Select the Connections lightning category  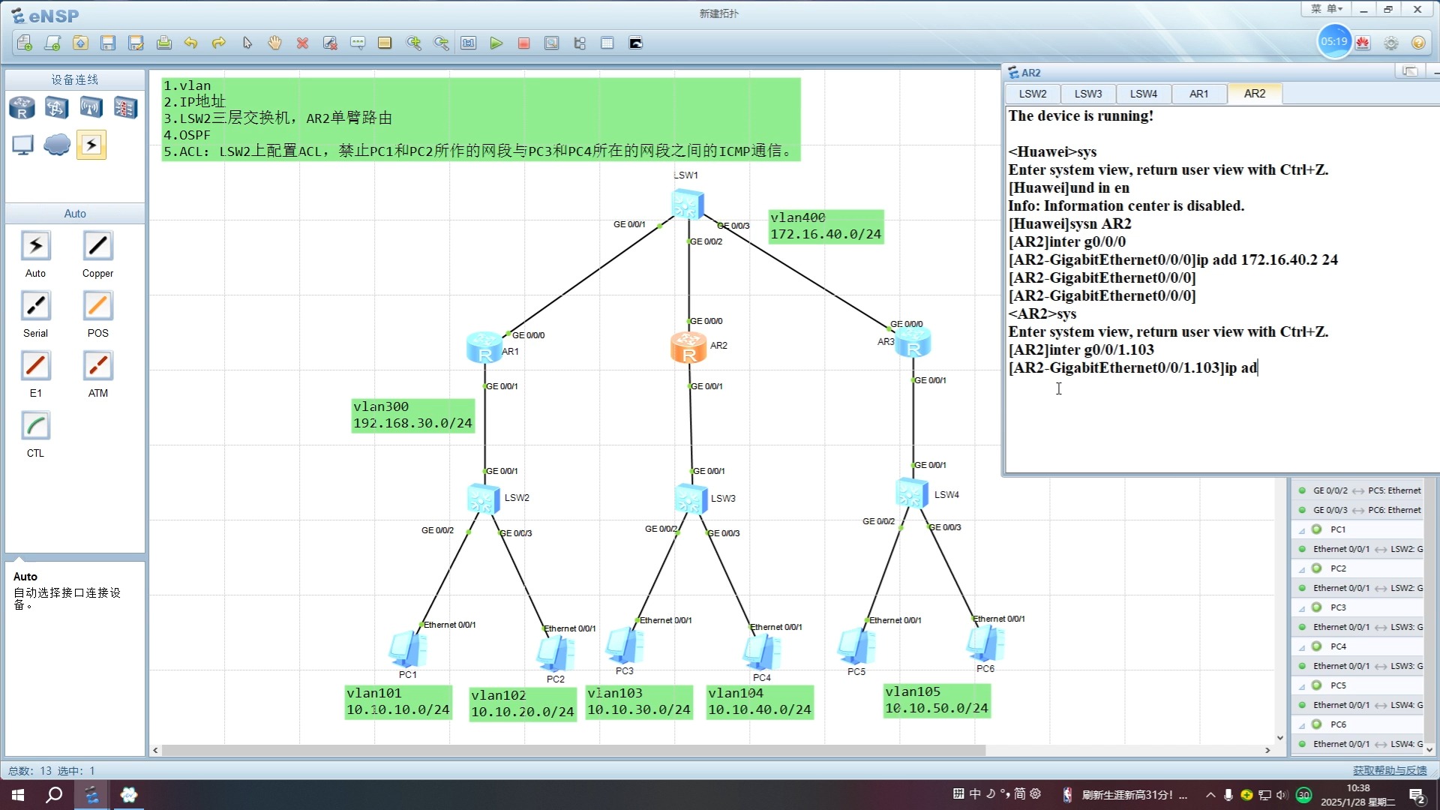91,145
